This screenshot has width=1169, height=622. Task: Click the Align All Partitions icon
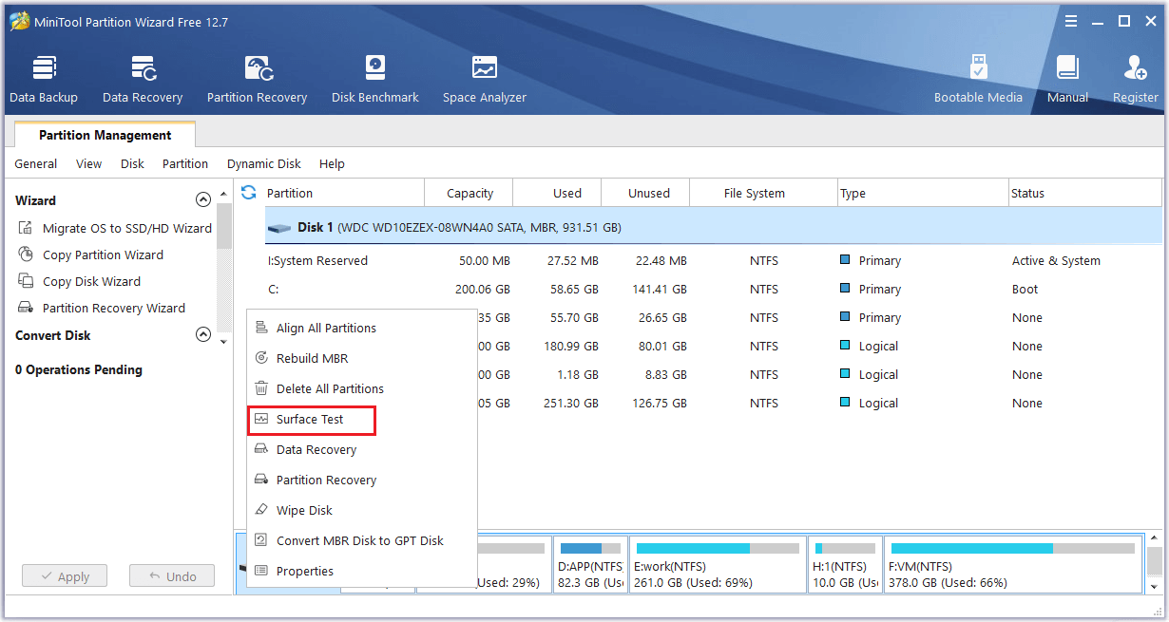261,328
